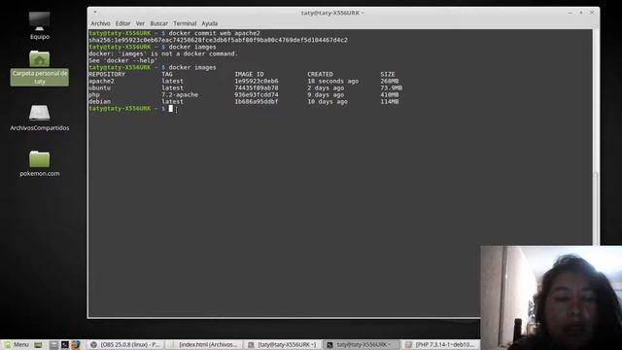
Task: Open the Buscar menu
Action: [158, 23]
